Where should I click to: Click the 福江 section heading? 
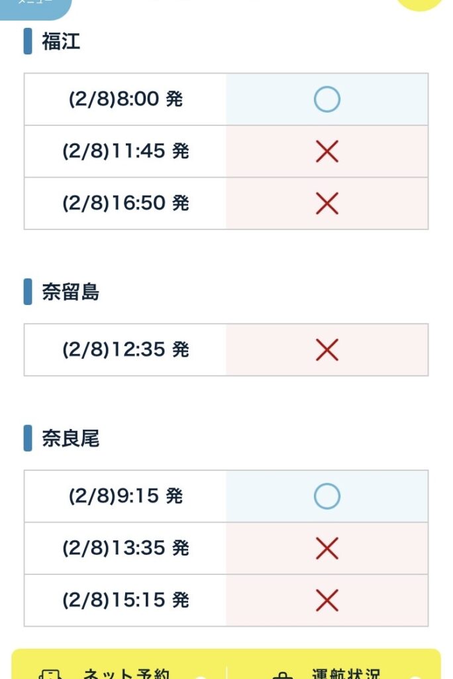pos(61,42)
